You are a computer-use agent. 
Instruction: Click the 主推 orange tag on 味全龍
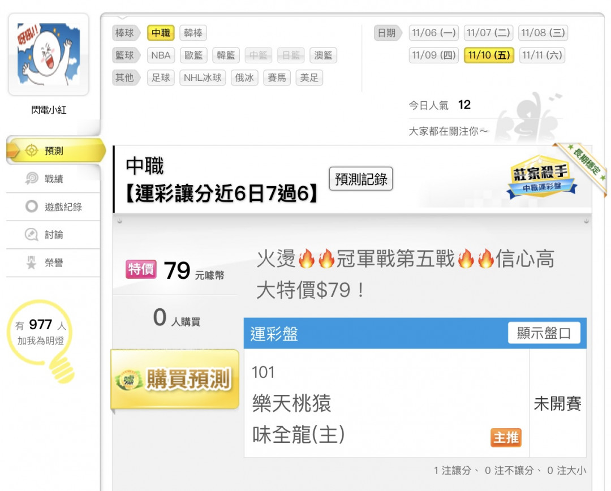pyautogui.click(x=506, y=438)
